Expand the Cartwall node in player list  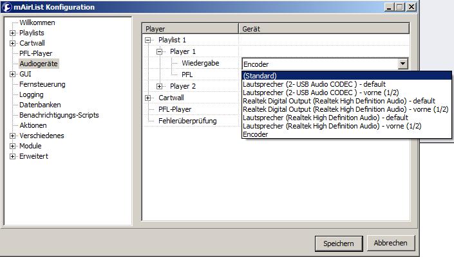click(148, 98)
